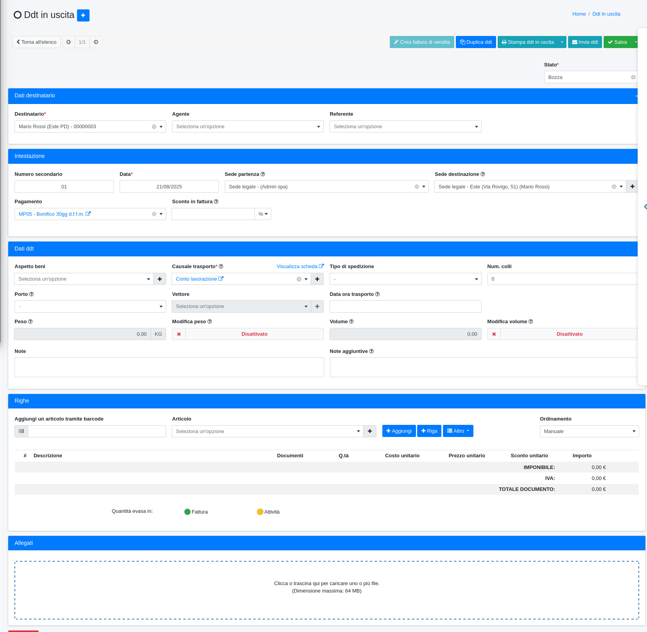Open the Ordinamento dropdown set to Manuale
Screen dimensions: 647x632
coord(589,431)
